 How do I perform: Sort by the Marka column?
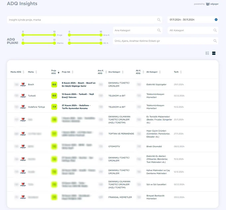(x=36, y=72)
